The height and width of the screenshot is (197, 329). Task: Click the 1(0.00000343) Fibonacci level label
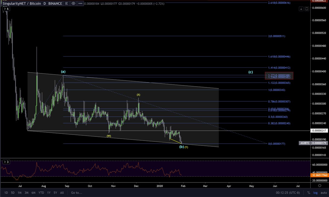[x=277, y=90]
